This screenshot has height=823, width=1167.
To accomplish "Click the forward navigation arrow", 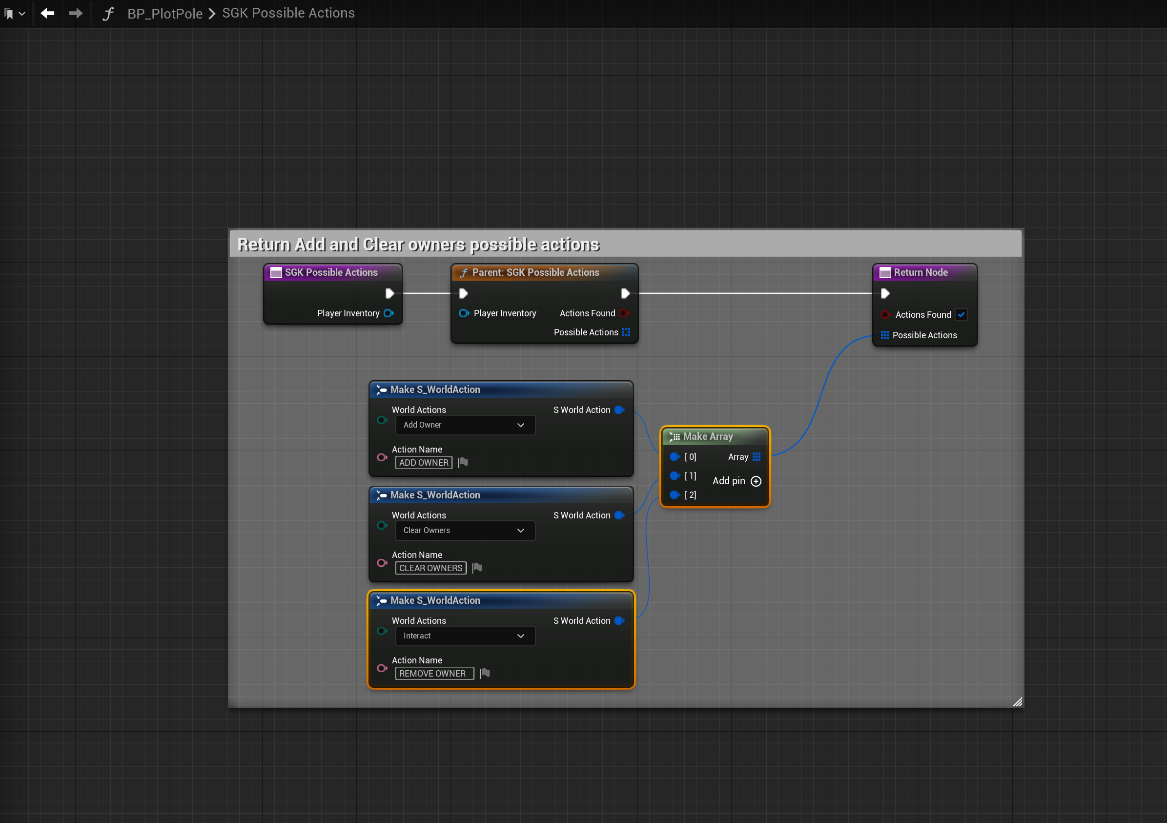I will [75, 13].
